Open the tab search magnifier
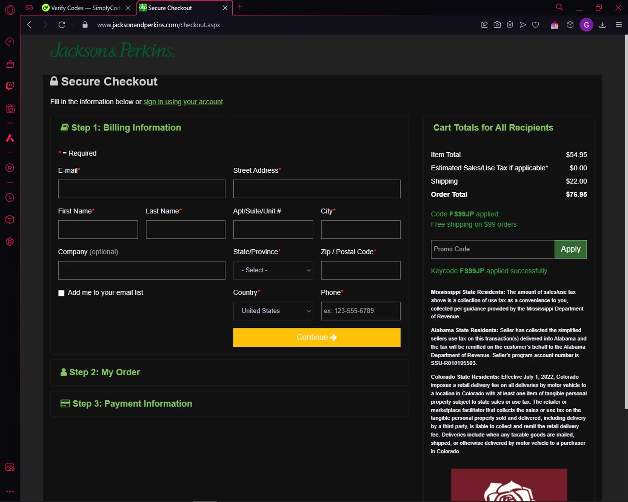The width and height of the screenshot is (628, 502). (559, 7)
